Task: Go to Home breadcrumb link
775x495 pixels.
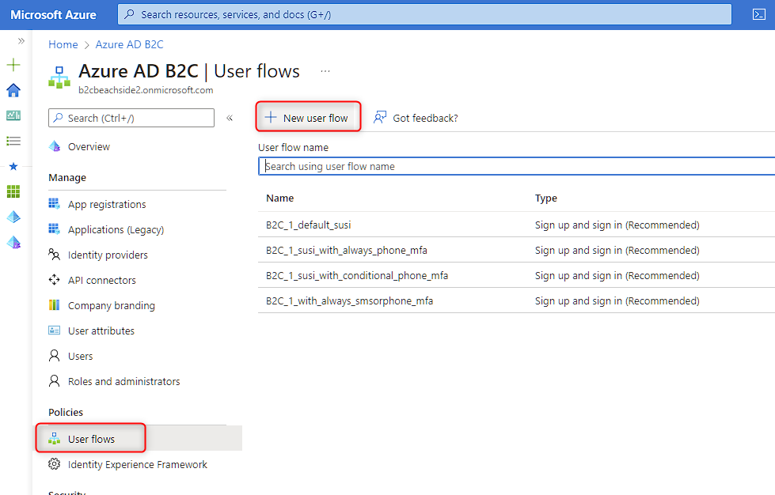Action: pos(63,44)
